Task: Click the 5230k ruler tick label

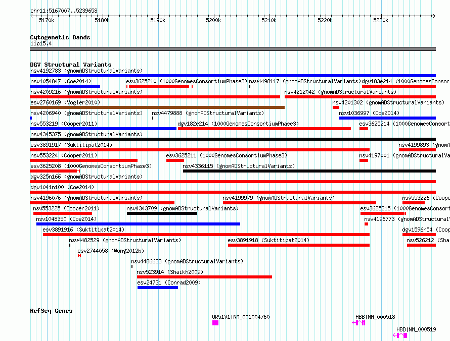Action: point(381,20)
